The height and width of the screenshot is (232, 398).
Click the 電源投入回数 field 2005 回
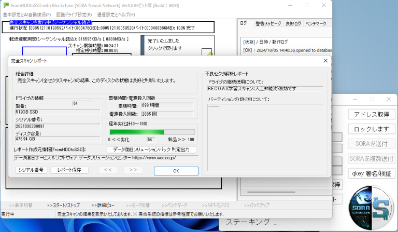(167, 114)
